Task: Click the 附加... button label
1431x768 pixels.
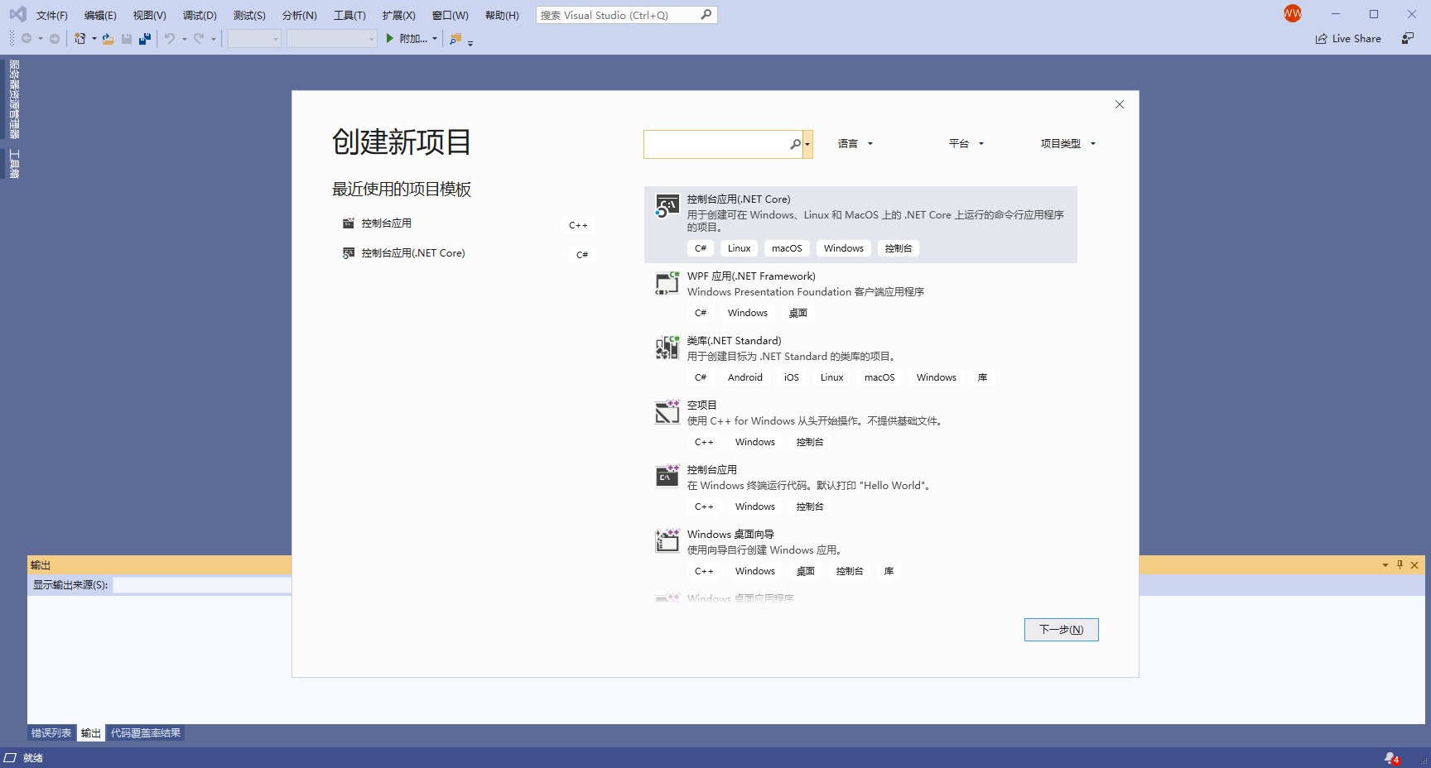Action: click(413, 39)
